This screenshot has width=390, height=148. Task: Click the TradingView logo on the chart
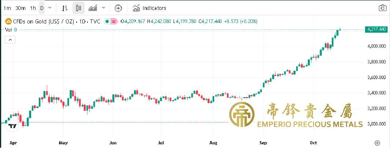coord(13,126)
